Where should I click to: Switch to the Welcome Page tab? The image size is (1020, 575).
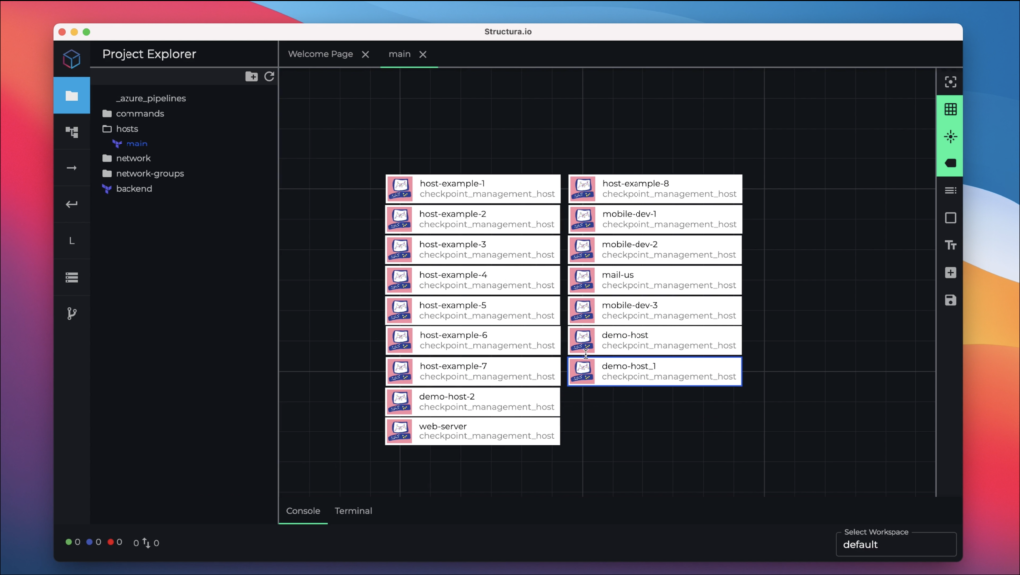click(x=320, y=54)
